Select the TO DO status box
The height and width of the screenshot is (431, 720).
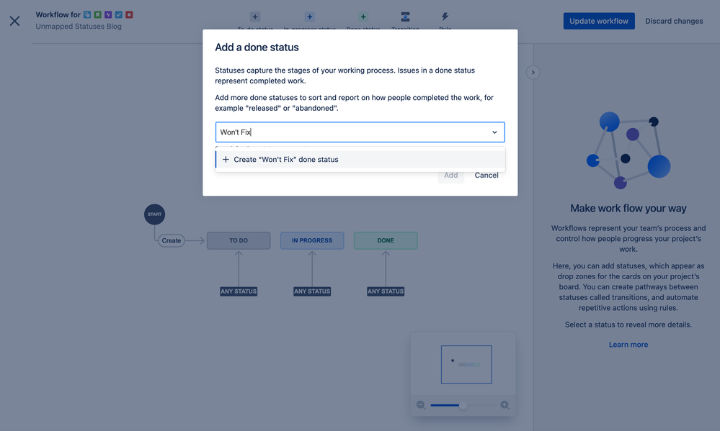click(x=239, y=241)
